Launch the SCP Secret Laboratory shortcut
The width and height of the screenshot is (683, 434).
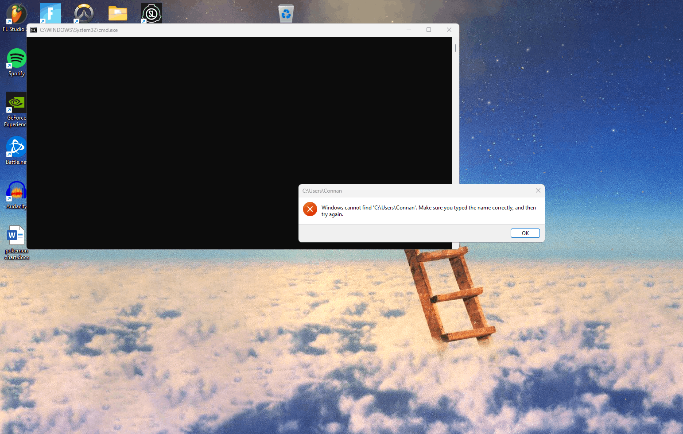tap(151, 13)
